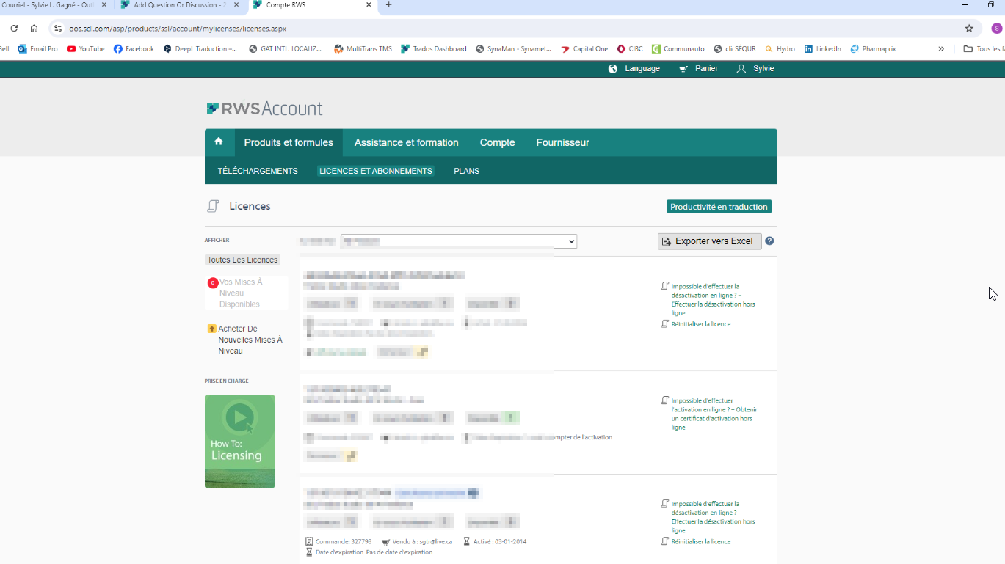The image size is (1005, 564).
Task: Open Vos Mises À Niveau Disponibles
Action: click(239, 293)
